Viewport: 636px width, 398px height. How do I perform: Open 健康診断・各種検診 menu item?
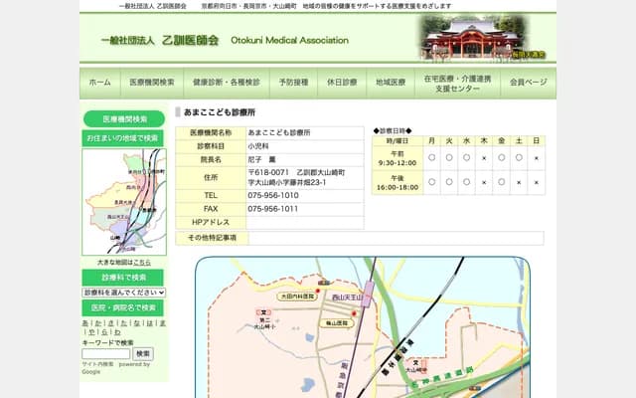point(227,83)
